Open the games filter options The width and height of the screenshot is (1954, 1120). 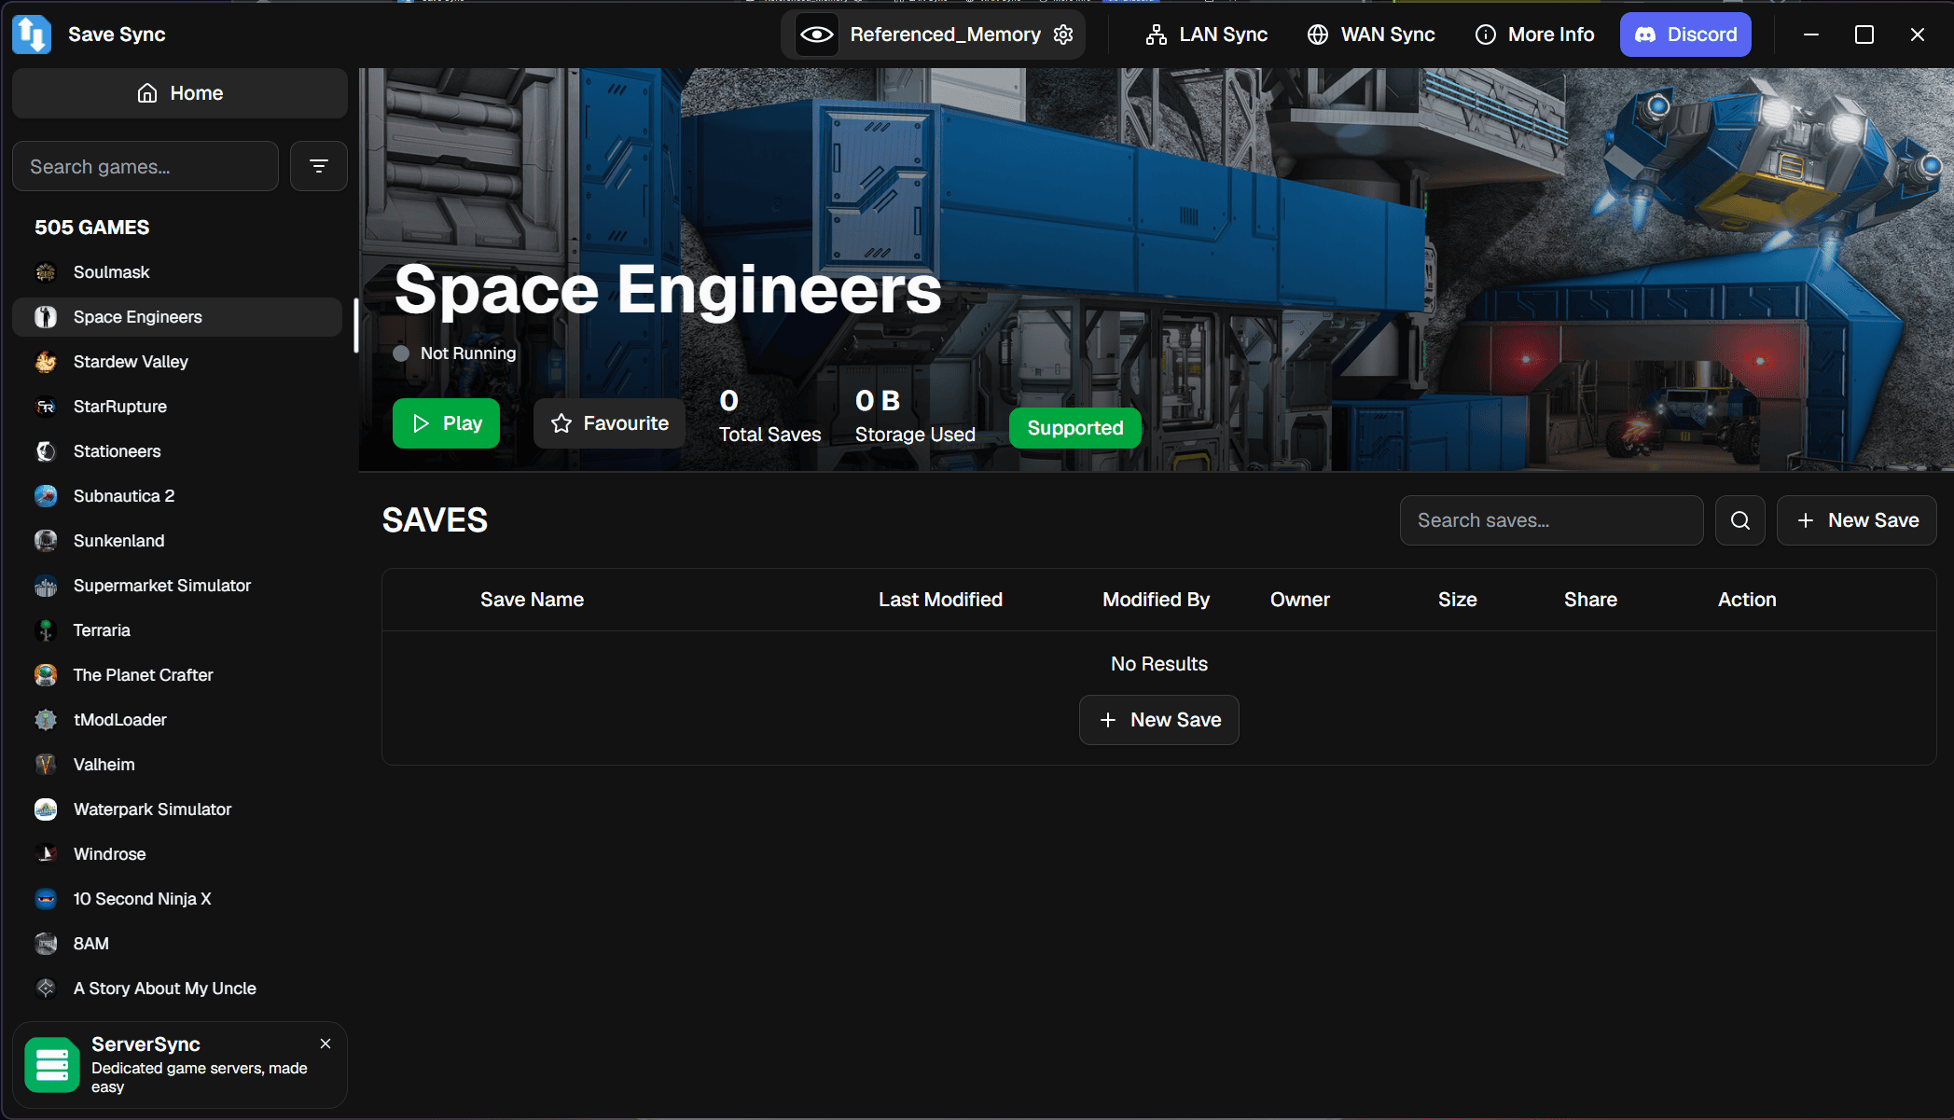319,167
